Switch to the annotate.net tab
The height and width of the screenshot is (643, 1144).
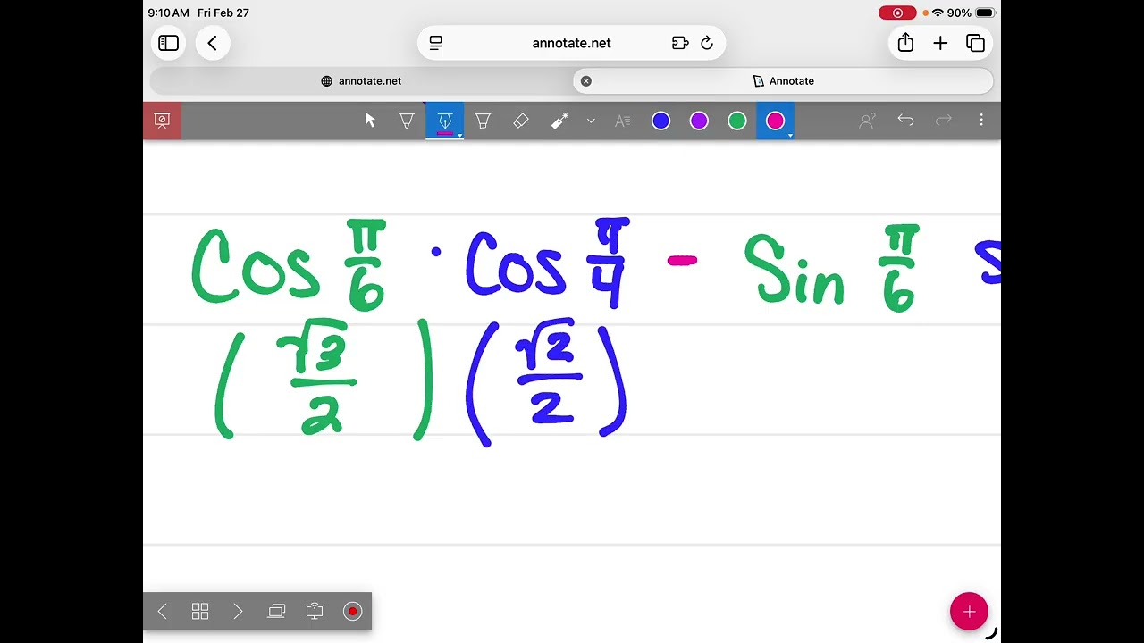[361, 80]
